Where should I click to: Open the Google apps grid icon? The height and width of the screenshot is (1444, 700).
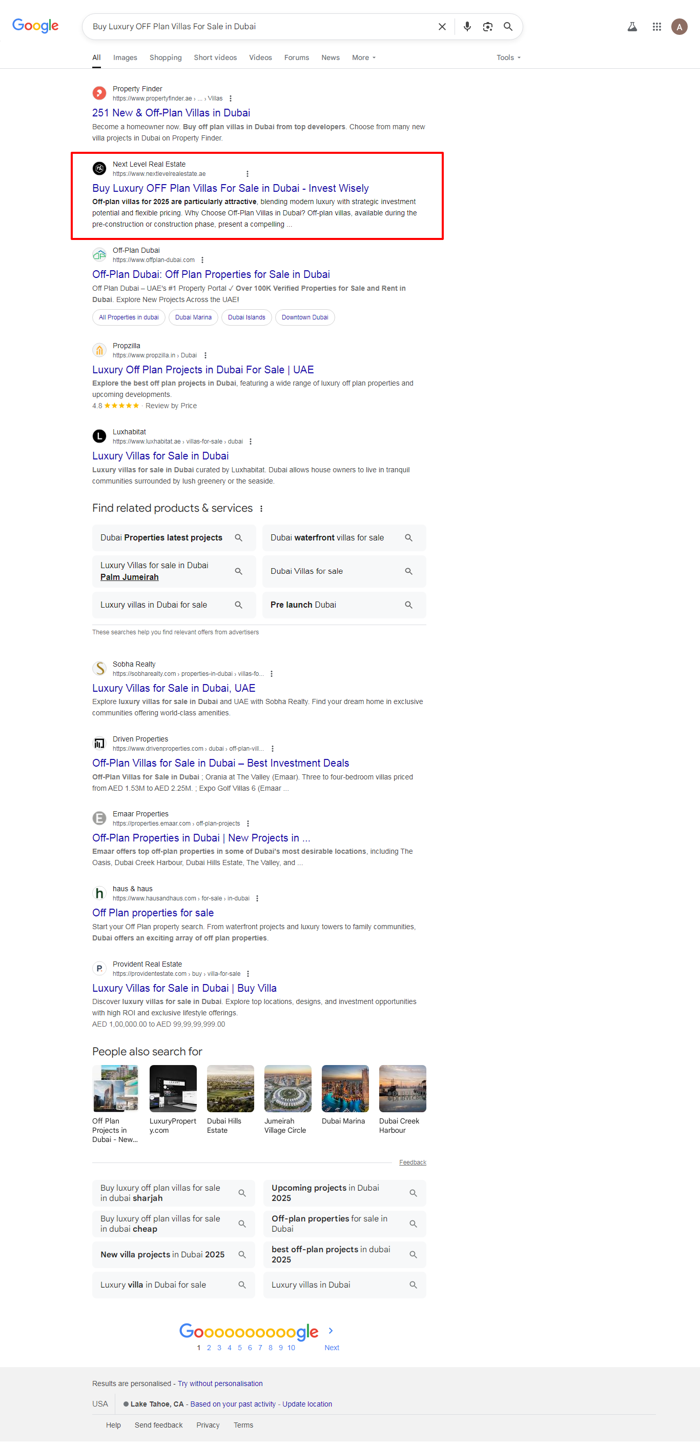tap(657, 26)
